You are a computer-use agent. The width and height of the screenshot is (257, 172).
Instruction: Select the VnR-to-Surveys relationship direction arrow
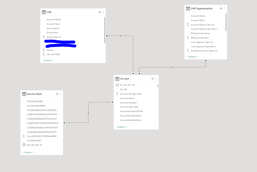click(x=121, y=36)
